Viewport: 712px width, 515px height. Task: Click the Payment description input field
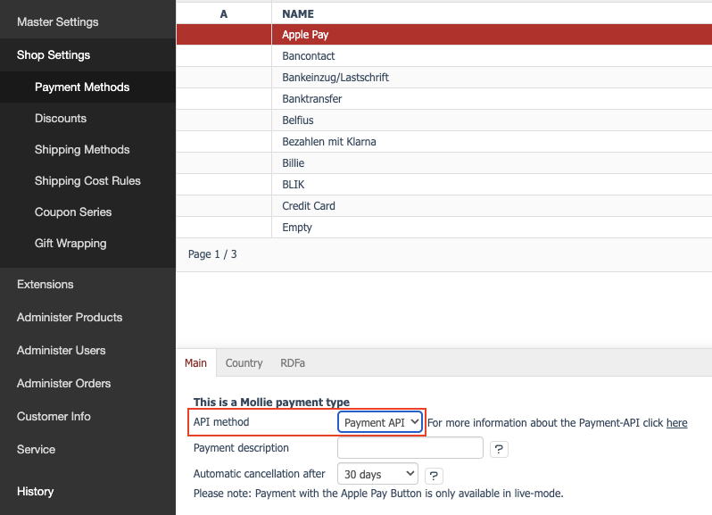pos(410,448)
